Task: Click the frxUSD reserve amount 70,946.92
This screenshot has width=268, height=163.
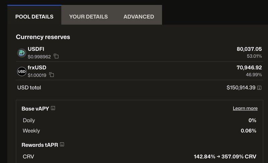Action: (x=249, y=67)
